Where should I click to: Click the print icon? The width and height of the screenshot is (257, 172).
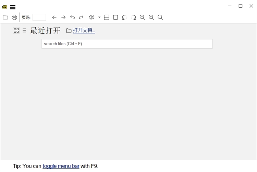point(14,17)
